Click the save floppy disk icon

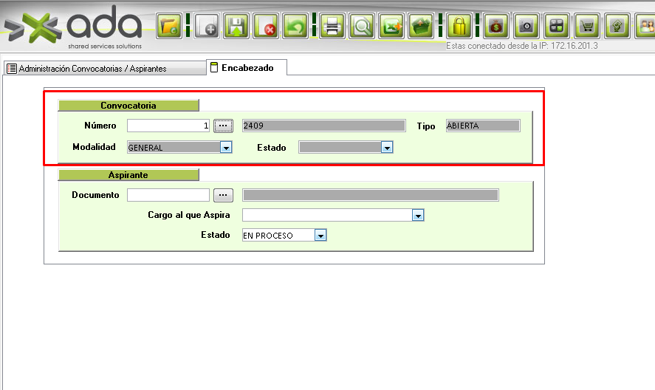click(236, 27)
